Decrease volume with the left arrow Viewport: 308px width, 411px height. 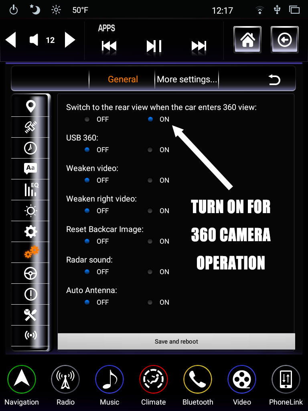coord(11,40)
